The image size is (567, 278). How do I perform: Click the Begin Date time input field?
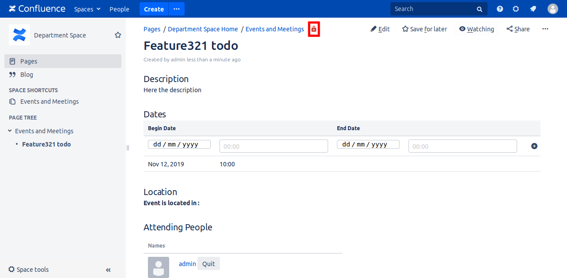[x=273, y=146]
